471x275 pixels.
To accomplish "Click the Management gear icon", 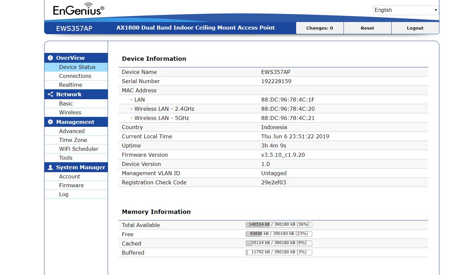I will (50, 122).
